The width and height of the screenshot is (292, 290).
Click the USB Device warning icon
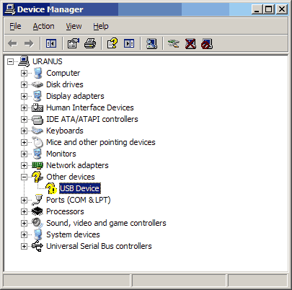(51, 188)
